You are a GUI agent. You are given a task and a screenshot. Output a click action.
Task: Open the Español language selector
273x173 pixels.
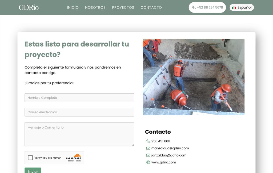[x=242, y=7]
